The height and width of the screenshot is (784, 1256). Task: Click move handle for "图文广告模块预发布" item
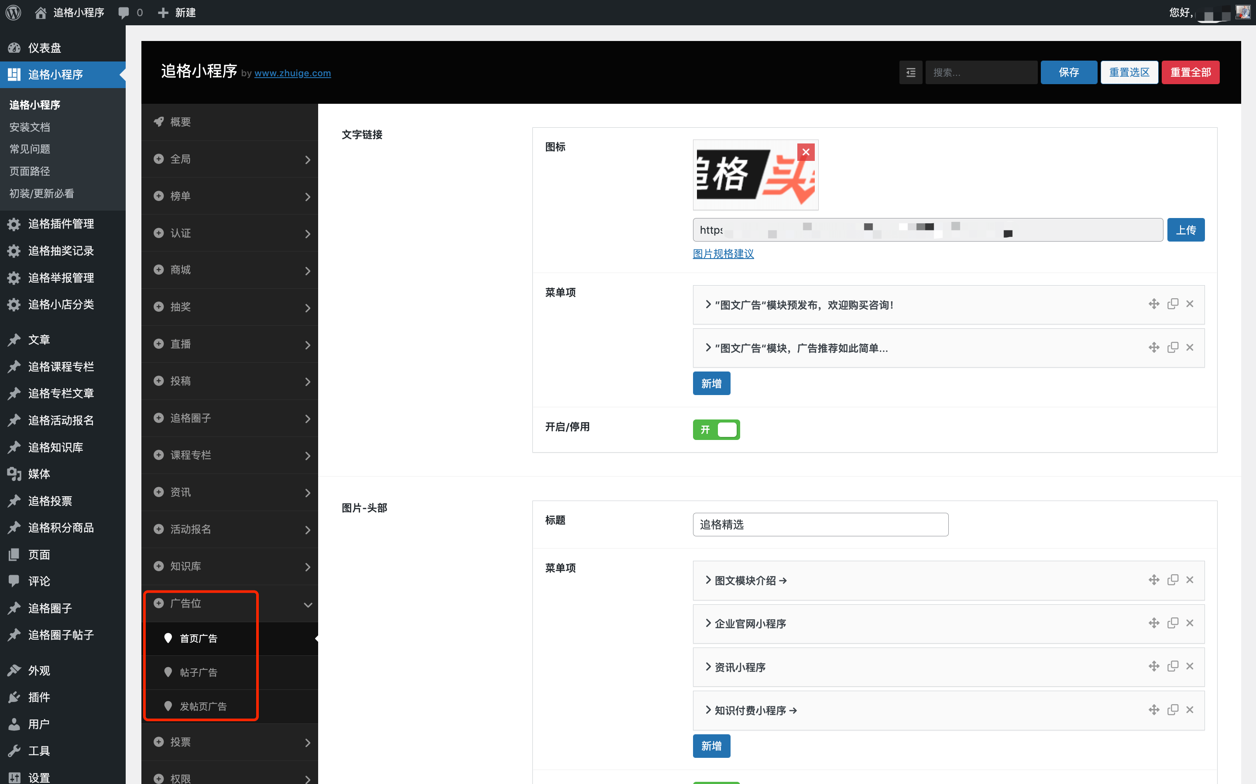click(1153, 304)
